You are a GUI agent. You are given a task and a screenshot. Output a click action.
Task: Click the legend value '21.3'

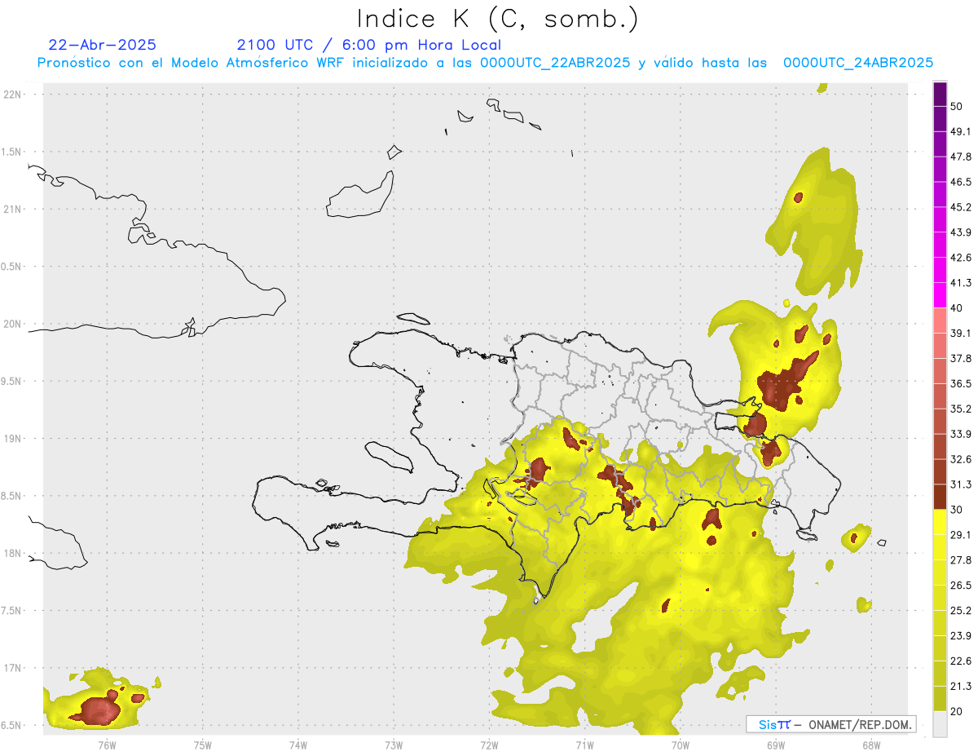point(961,686)
